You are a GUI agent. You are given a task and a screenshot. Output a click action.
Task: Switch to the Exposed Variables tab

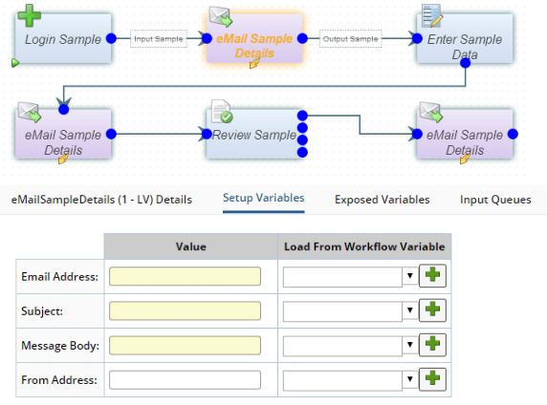[382, 200]
